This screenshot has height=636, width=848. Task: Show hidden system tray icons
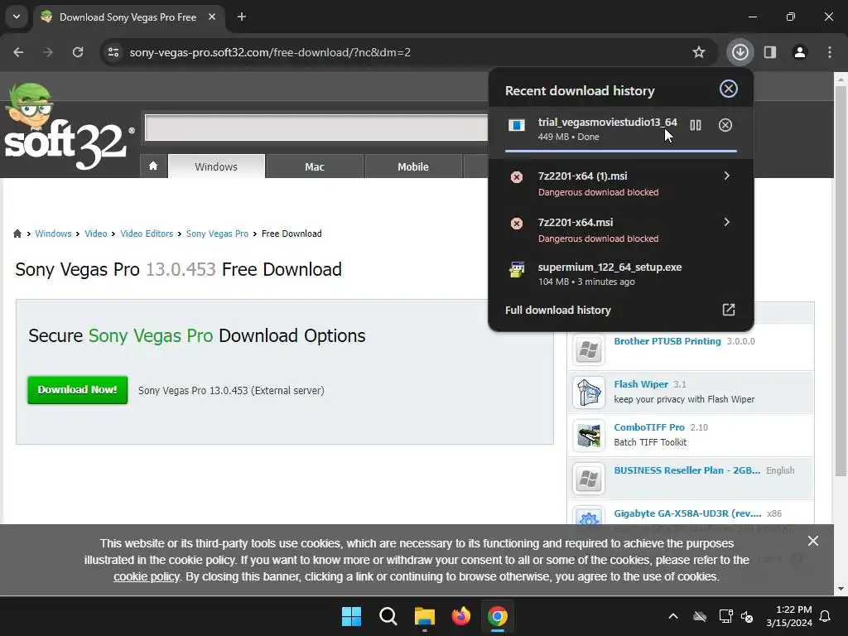tap(673, 616)
